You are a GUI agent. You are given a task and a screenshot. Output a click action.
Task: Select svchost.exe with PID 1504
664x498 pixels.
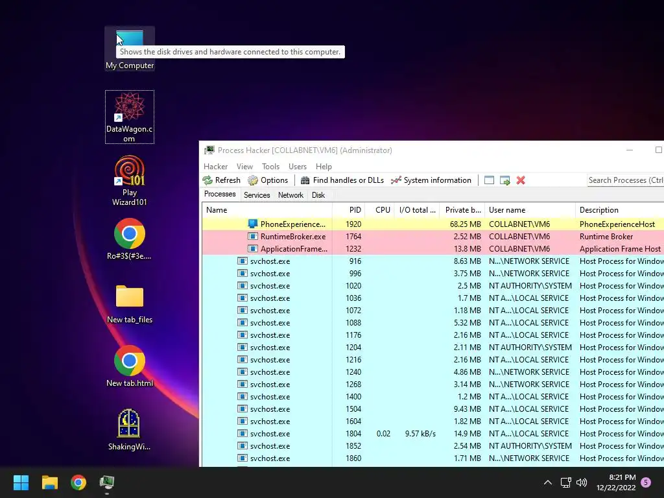[433, 409]
